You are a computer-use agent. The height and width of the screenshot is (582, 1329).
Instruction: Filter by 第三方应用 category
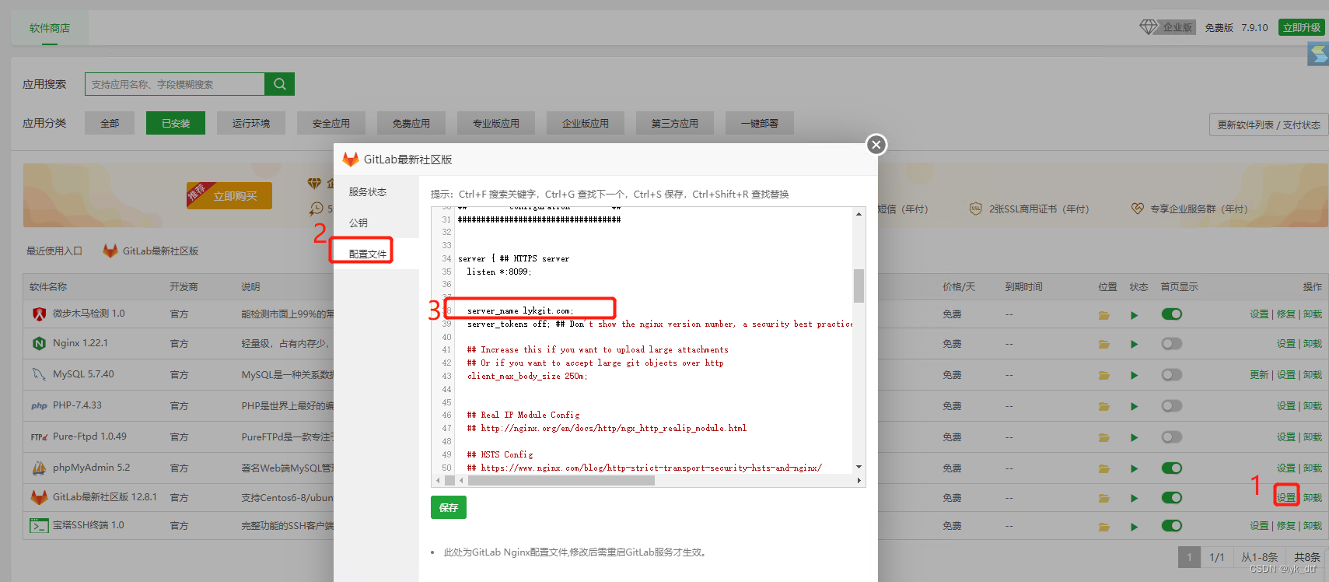[675, 123]
